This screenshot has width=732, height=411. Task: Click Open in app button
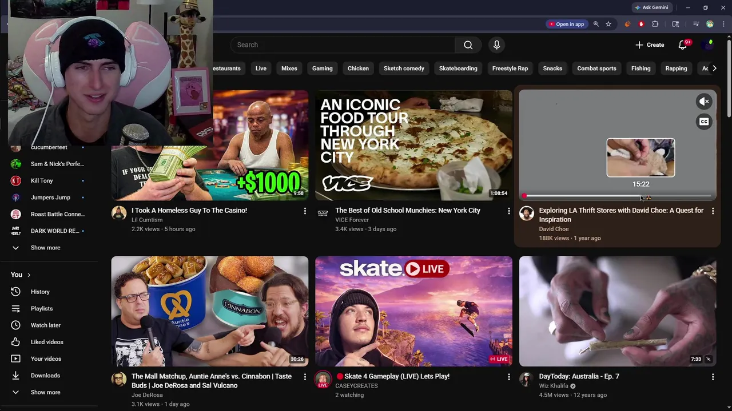pyautogui.click(x=566, y=24)
